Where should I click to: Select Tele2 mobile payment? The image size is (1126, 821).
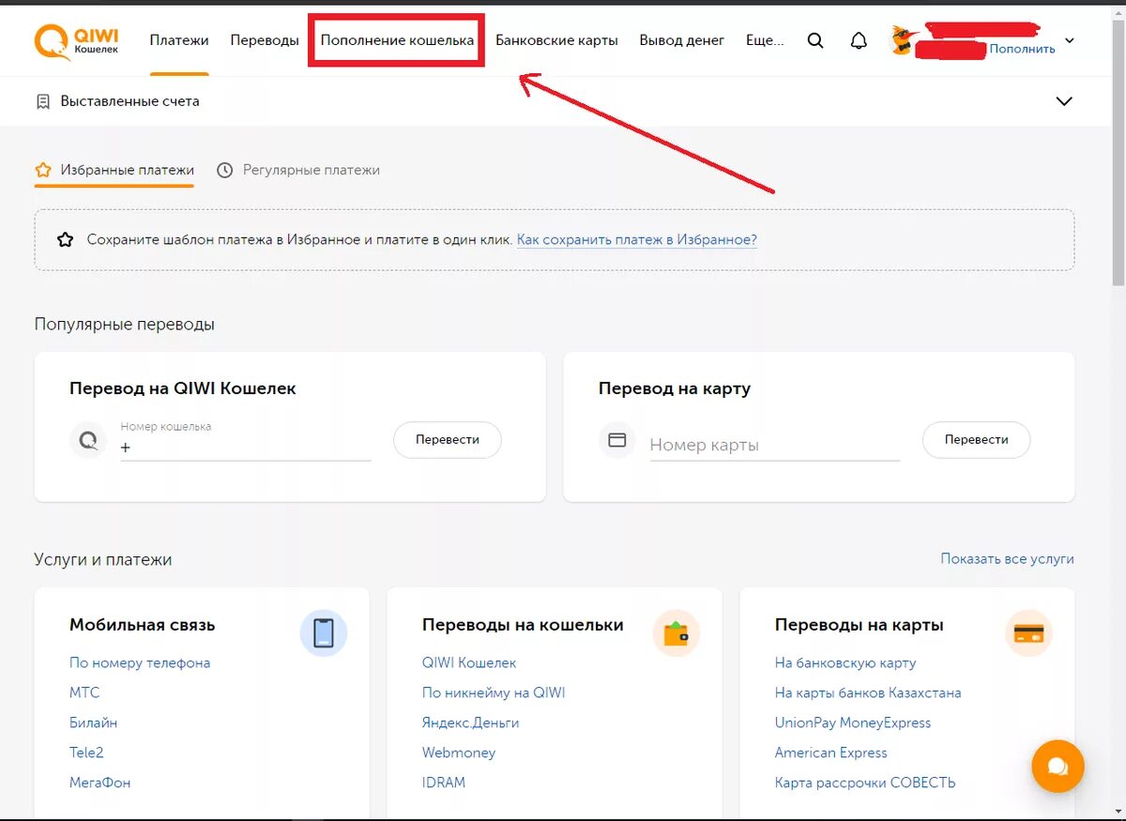pyautogui.click(x=86, y=753)
